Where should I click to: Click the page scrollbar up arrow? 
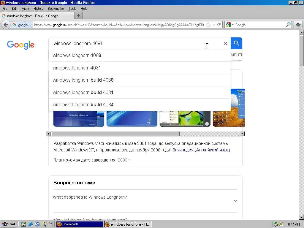pos(302,33)
